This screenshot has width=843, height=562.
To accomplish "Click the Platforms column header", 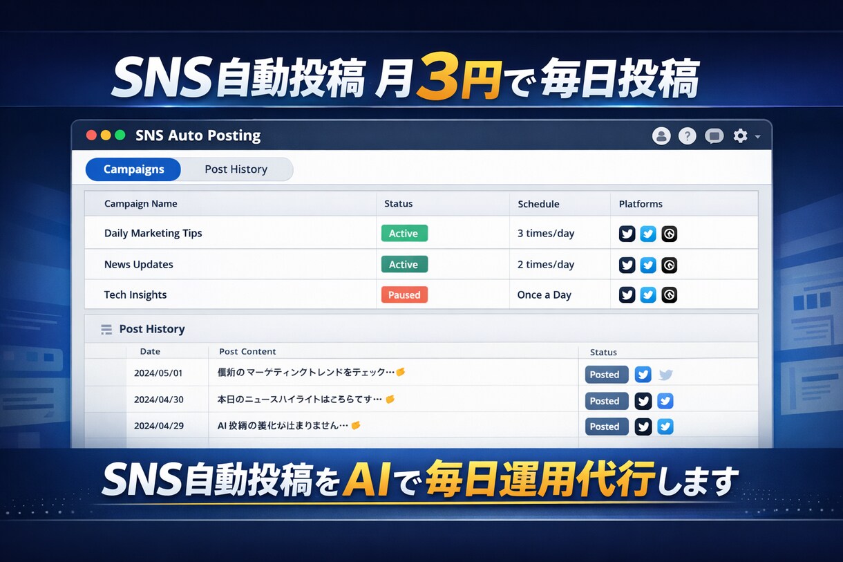I will coord(641,204).
